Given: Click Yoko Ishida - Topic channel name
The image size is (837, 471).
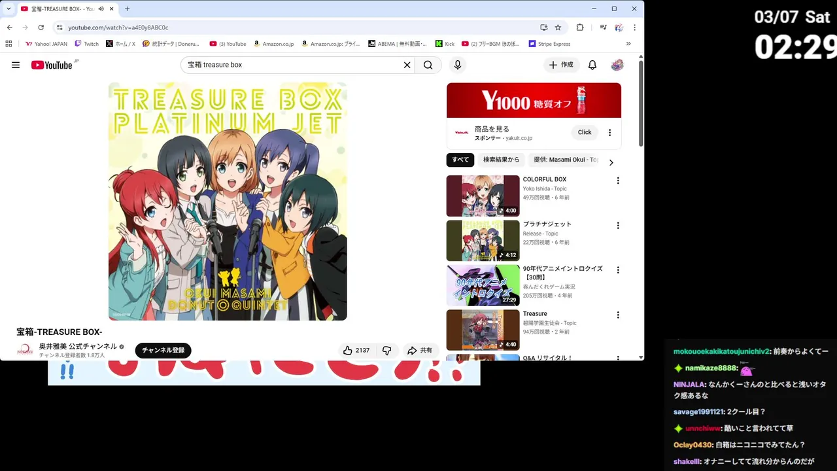Looking at the screenshot, I should click(545, 188).
